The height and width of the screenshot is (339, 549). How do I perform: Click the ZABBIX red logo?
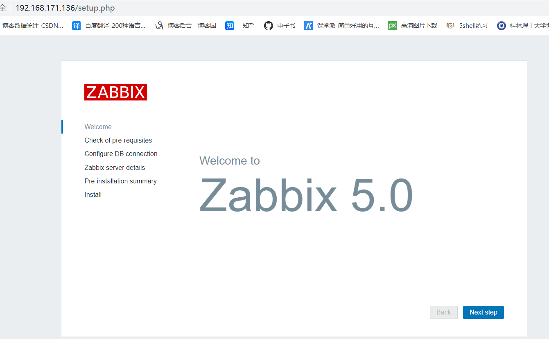click(115, 92)
